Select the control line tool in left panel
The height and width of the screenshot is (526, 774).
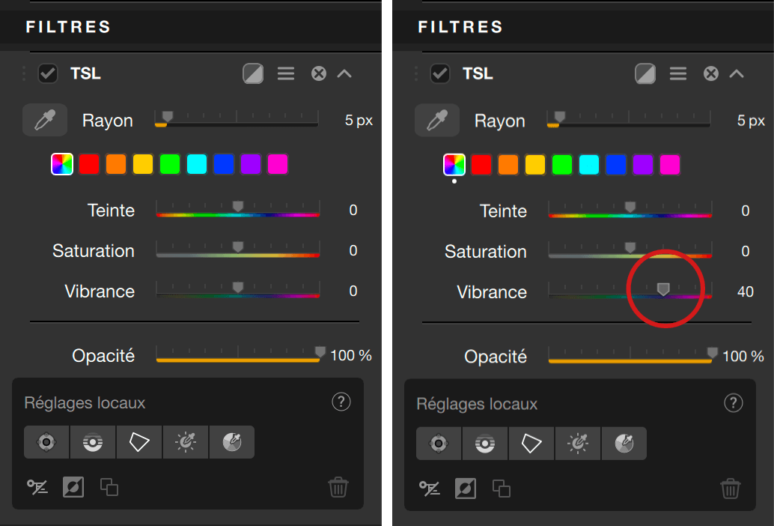[x=93, y=442]
